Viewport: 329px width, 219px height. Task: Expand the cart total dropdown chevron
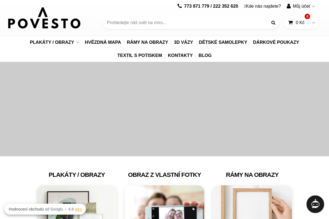313,23
